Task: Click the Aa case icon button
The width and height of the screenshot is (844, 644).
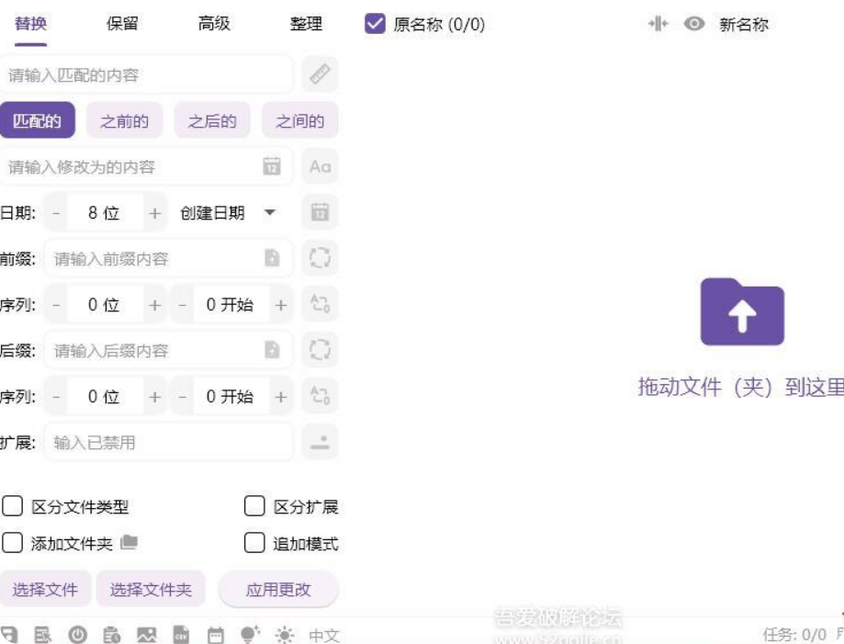Action: tap(320, 166)
